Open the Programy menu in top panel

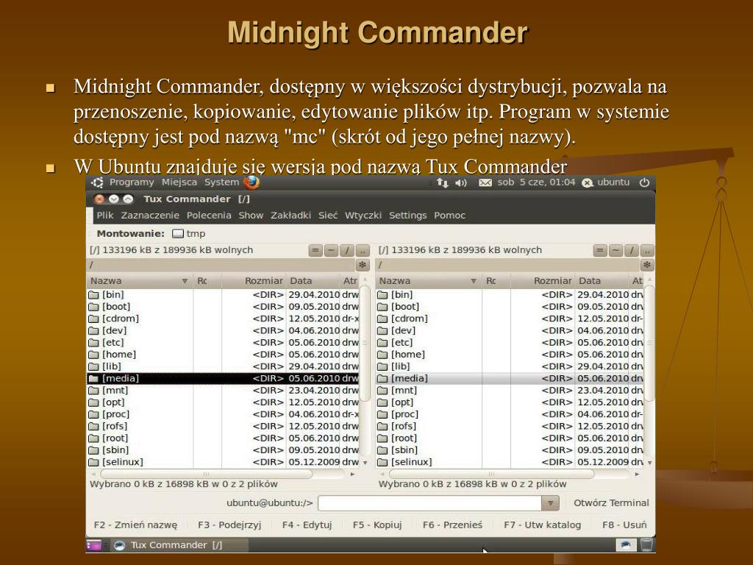(x=132, y=182)
